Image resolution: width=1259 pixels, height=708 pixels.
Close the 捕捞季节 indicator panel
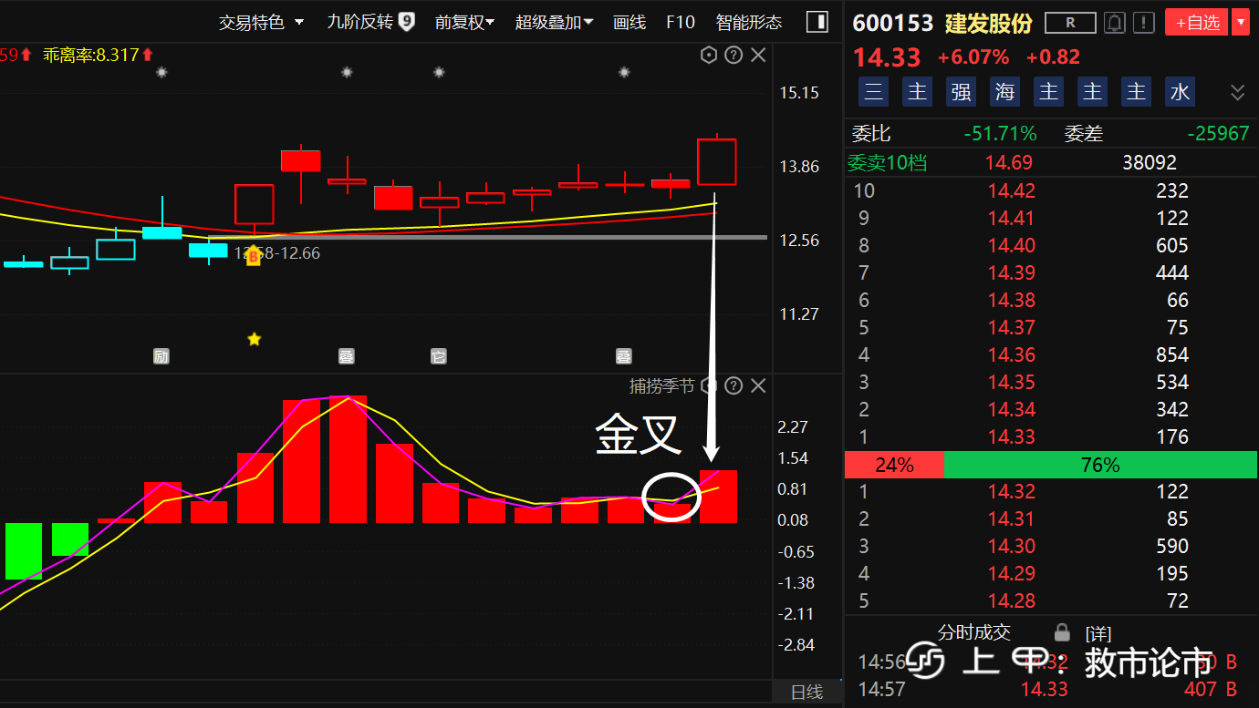758,386
